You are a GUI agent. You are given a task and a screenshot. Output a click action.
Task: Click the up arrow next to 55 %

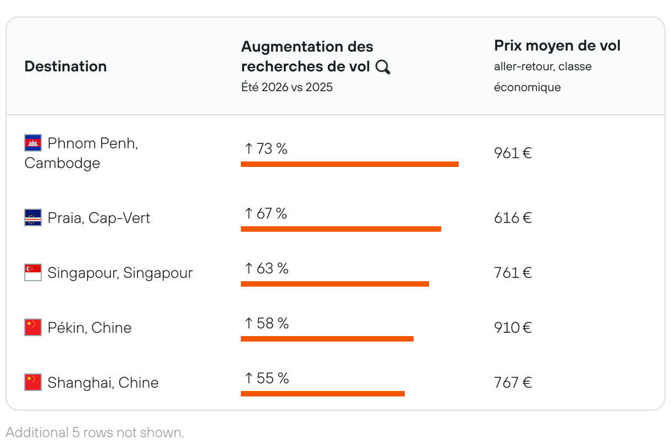coord(249,378)
